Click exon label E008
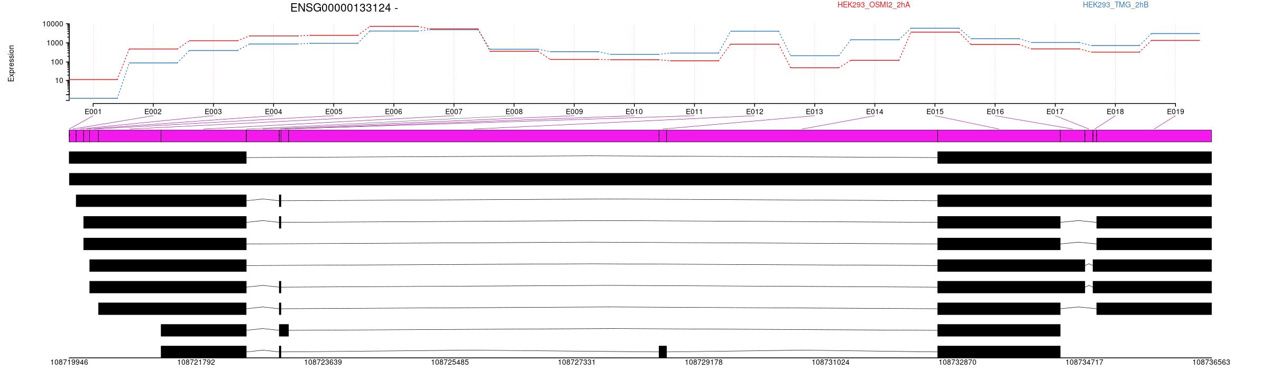 click(x=514, y=112)
